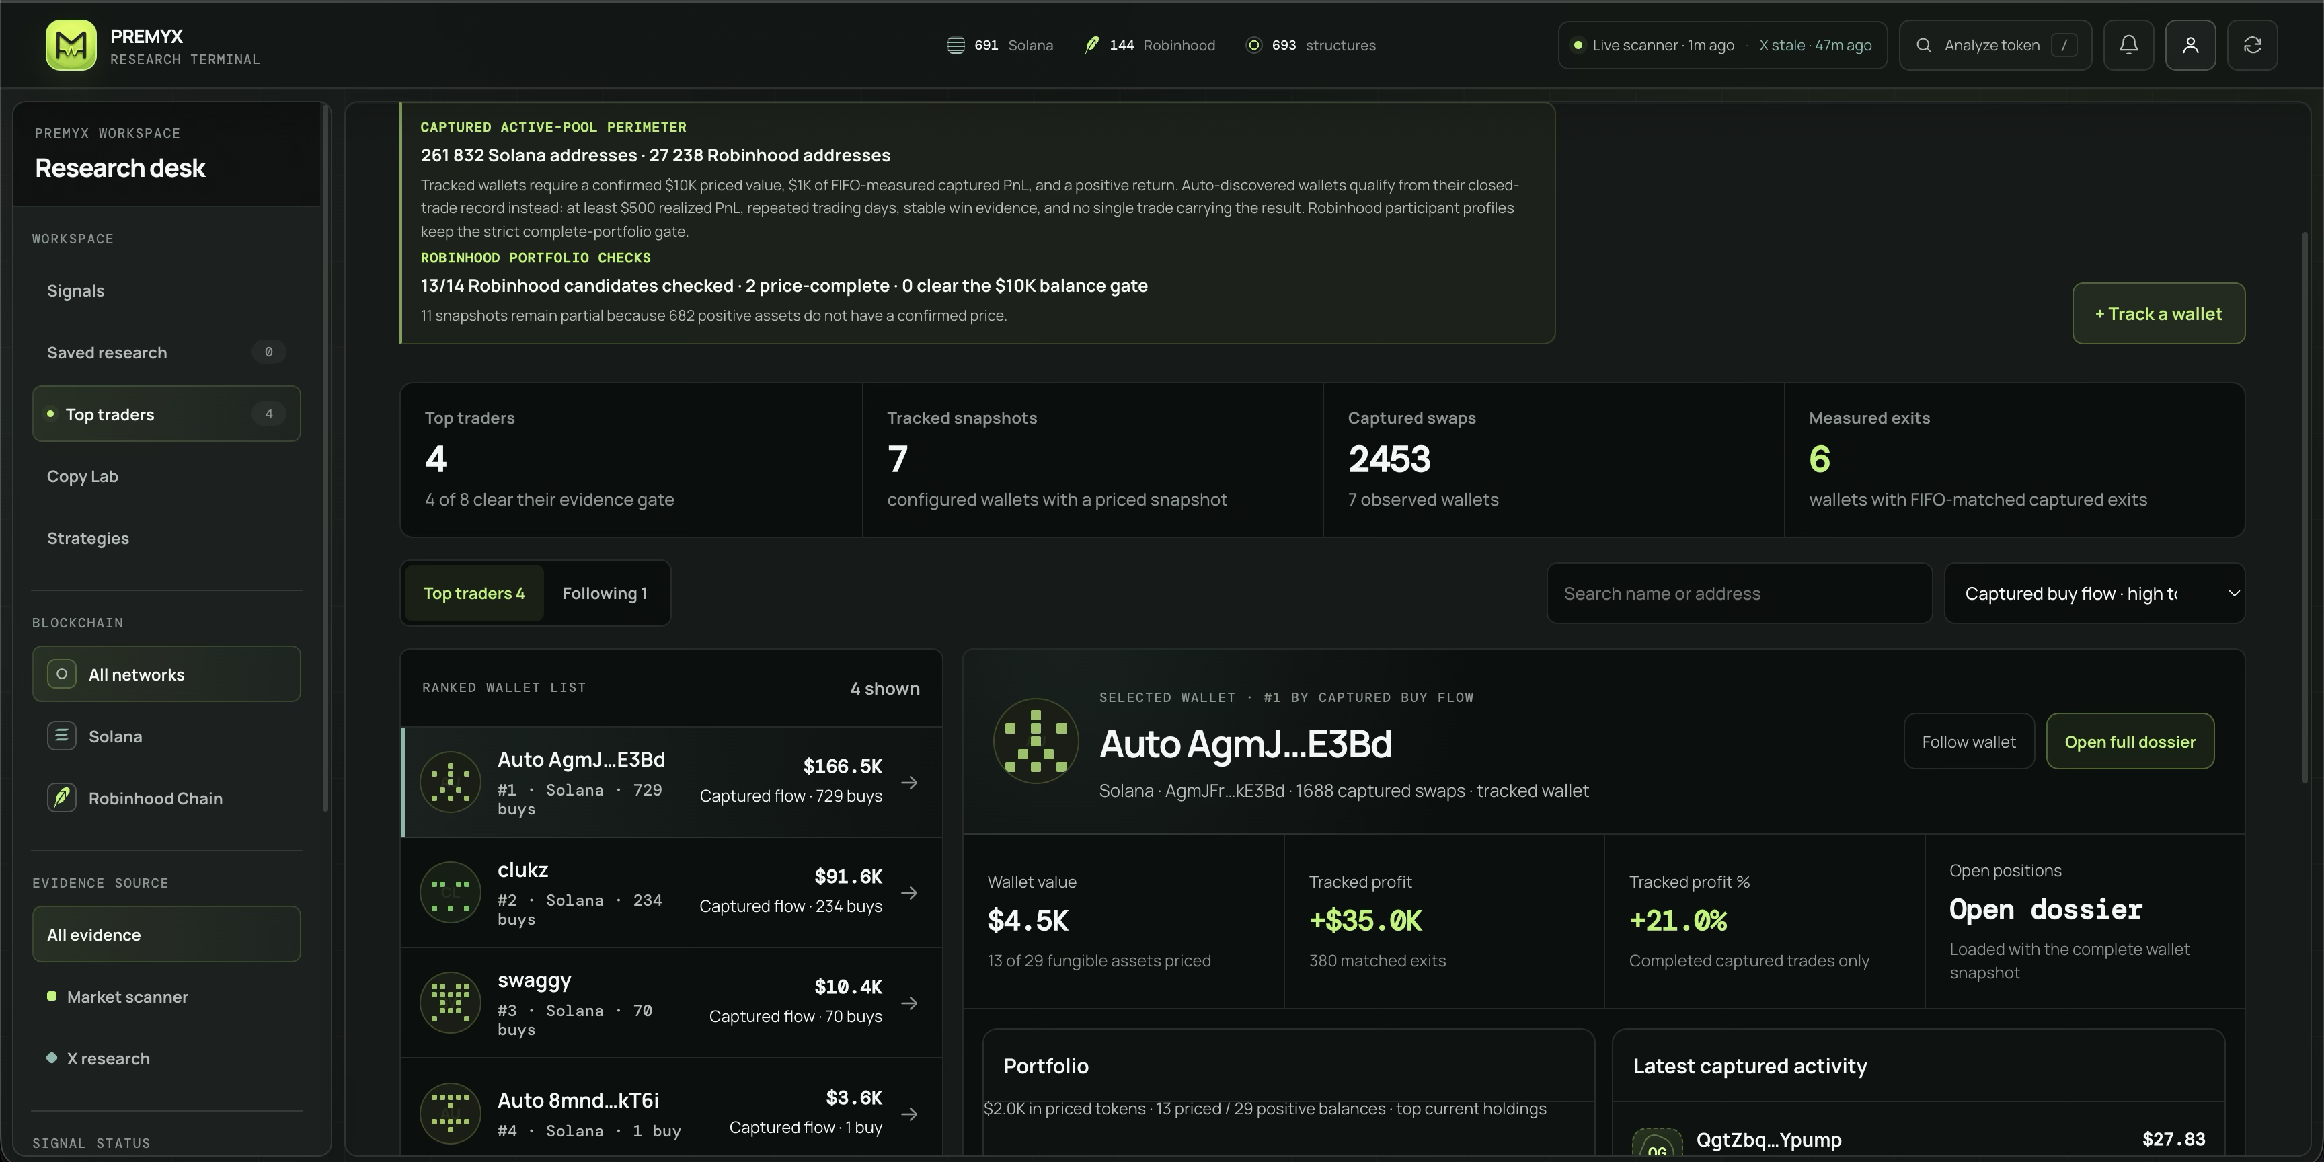Click the Latest captured activity heading
Image resolution: width=2324 pixels, height=1162 pixels.
click(1750, 1065)
